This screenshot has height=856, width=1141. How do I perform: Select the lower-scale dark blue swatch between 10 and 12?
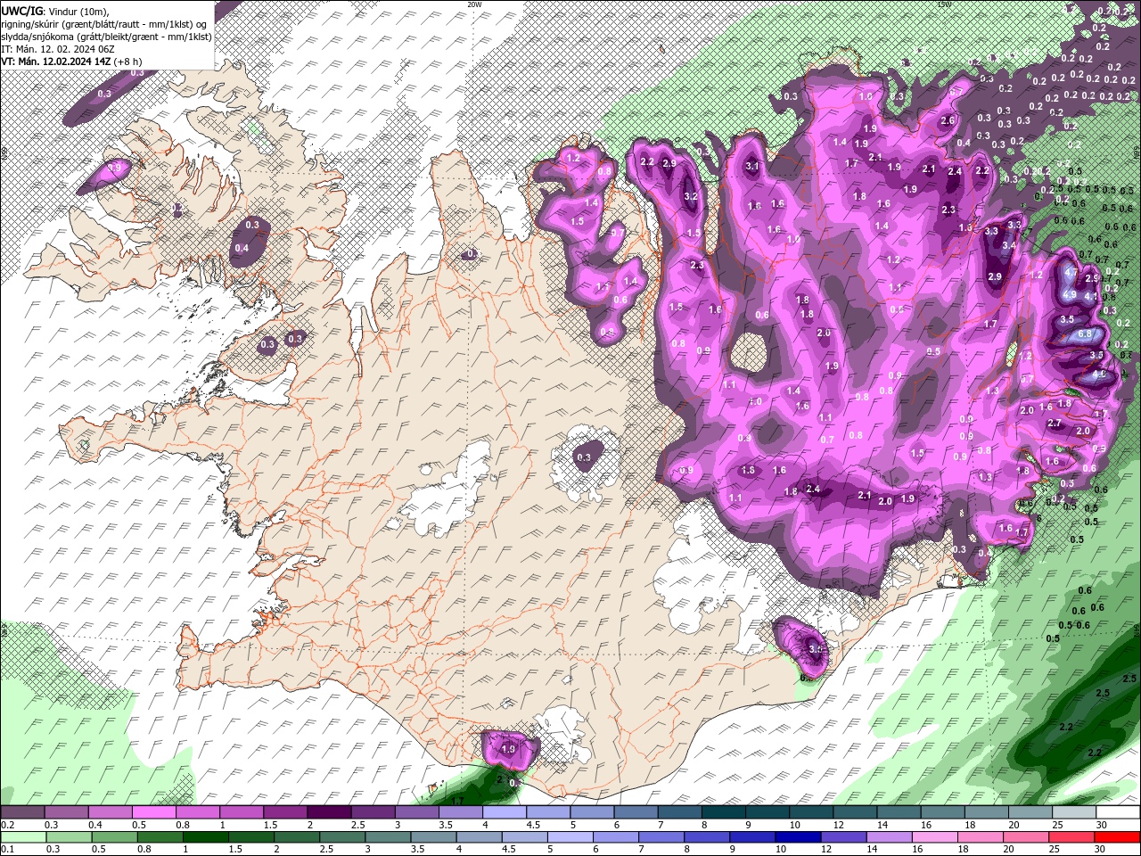point(797,837)
